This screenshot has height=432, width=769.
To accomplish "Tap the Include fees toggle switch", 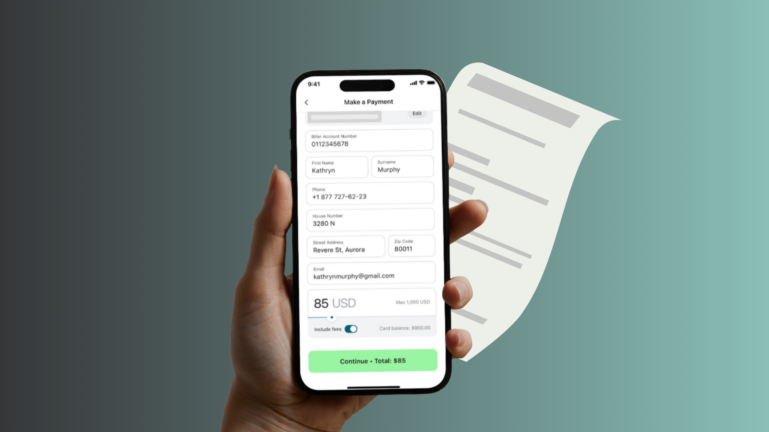I will click(351, 329).
